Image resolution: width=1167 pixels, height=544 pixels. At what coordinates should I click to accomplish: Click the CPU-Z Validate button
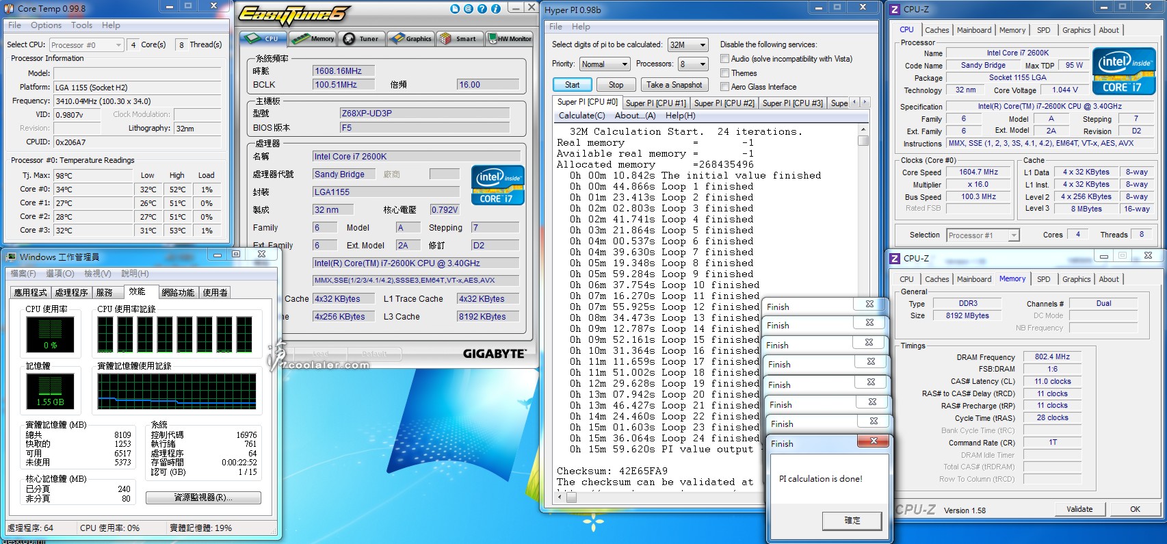click(x=1079, y=509)
